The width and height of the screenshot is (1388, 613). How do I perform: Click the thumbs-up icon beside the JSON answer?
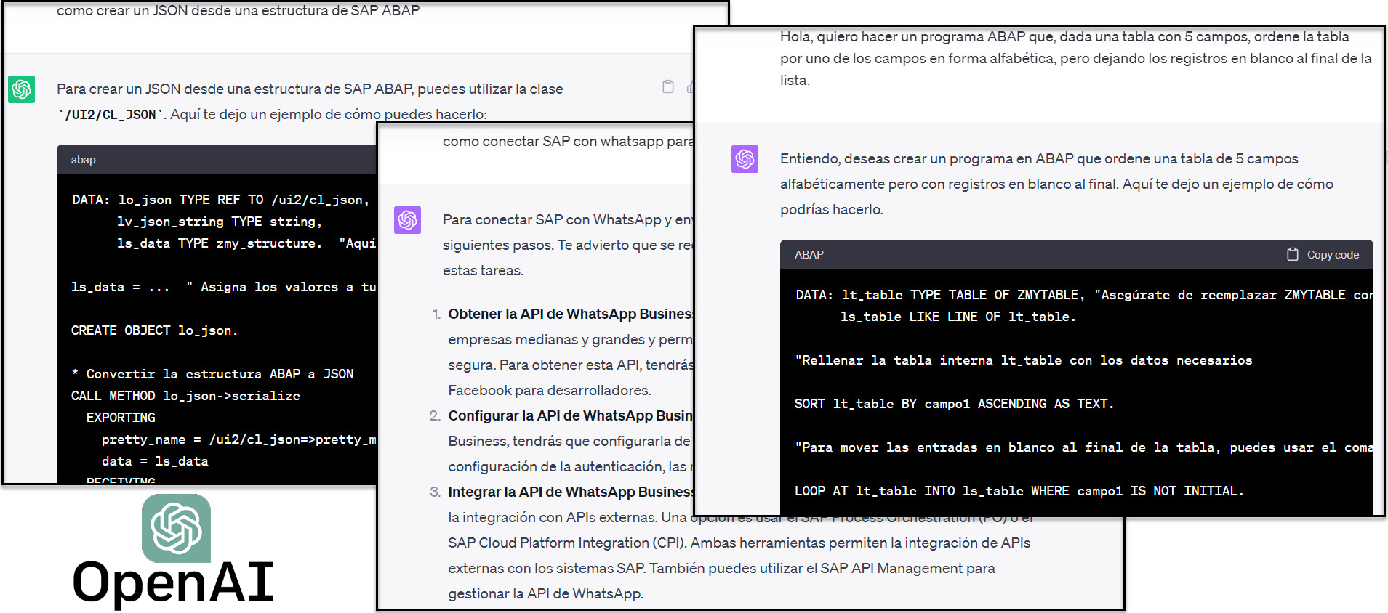690,88
